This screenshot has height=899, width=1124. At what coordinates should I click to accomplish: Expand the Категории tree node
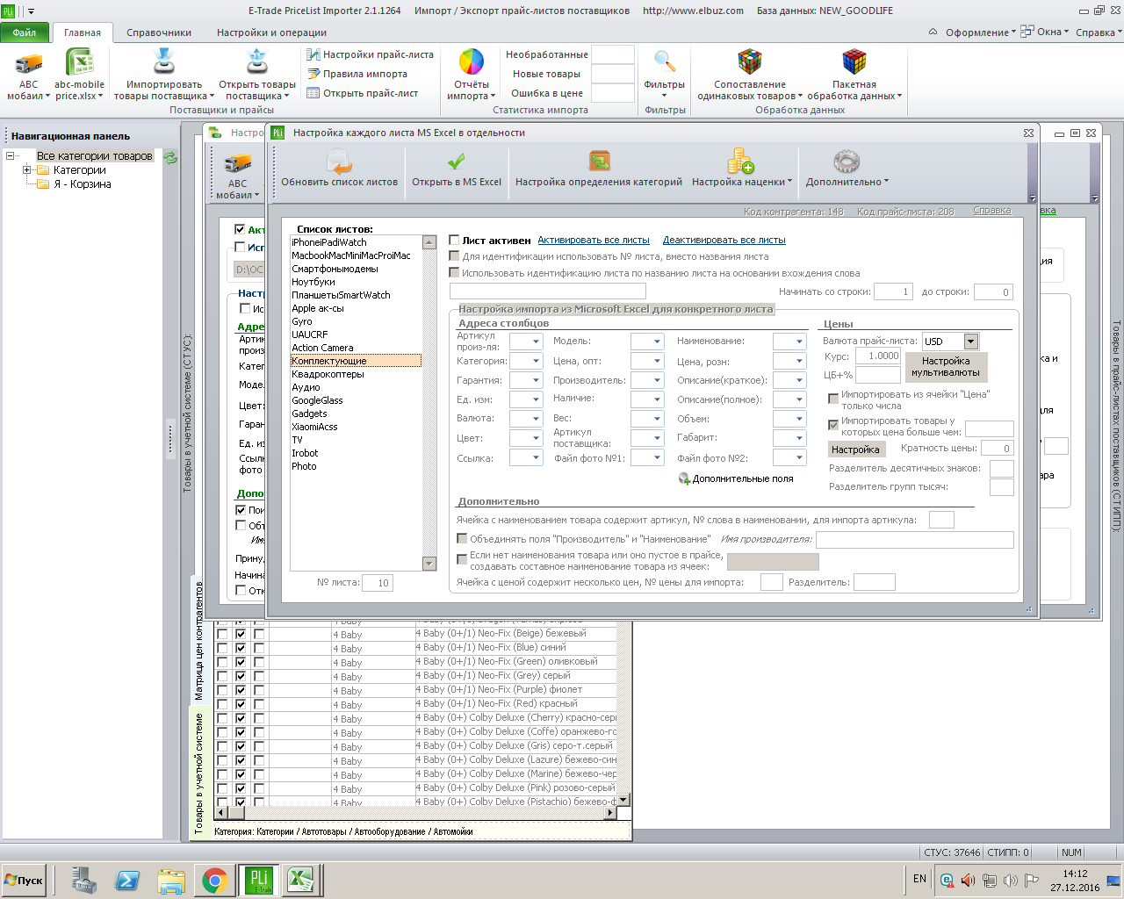[x=27, y=170]
